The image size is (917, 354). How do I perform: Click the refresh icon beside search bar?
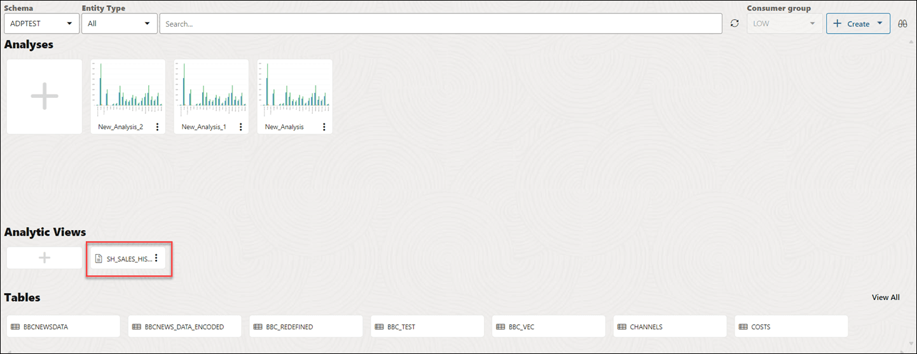[734, 24]
